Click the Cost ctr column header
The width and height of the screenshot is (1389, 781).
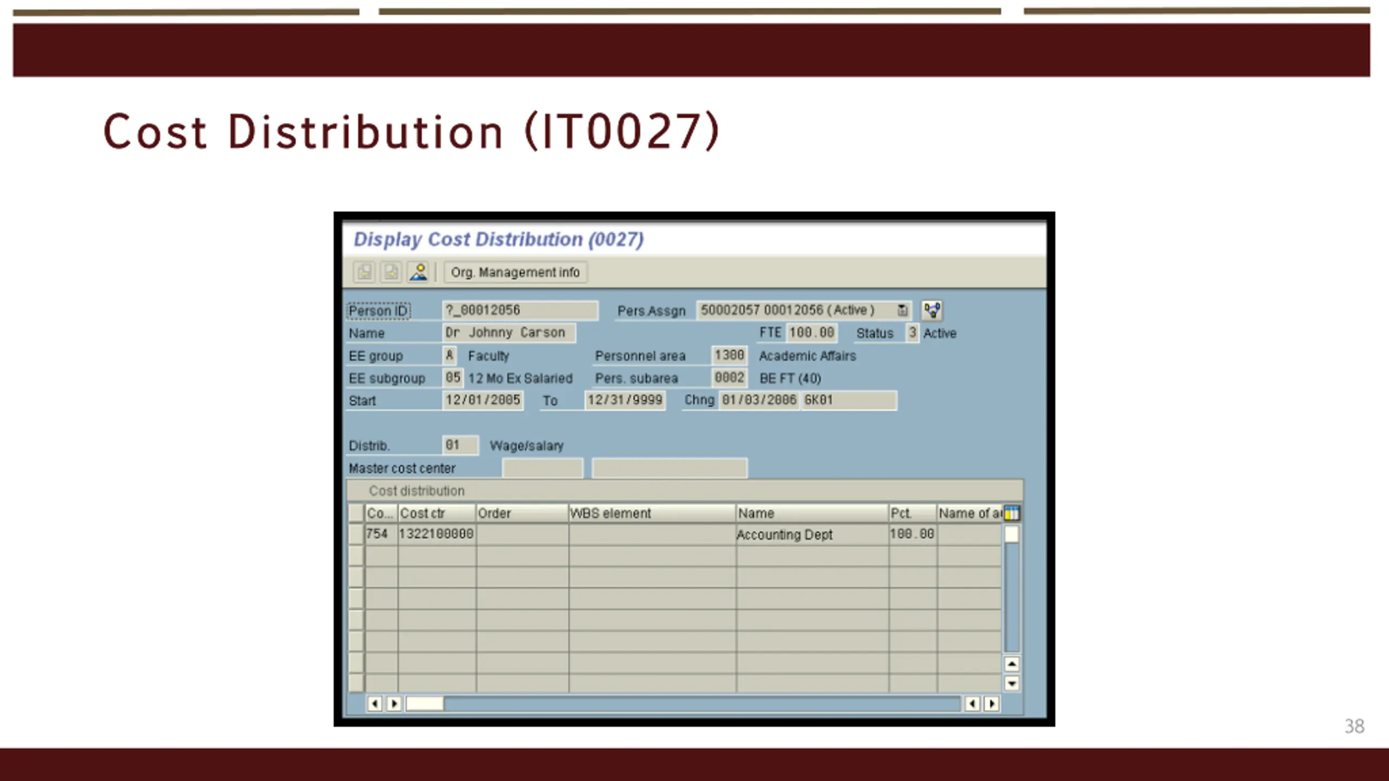point(437,513)
